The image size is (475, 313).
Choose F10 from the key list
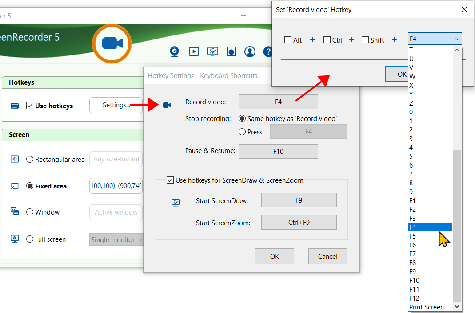point(414,281)
